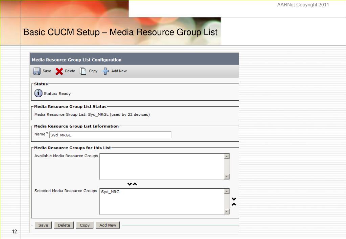This screenshot has height=239, width=346.
Task: Move Syd_MRG down in selected order
Action: [x=234, y=199]
